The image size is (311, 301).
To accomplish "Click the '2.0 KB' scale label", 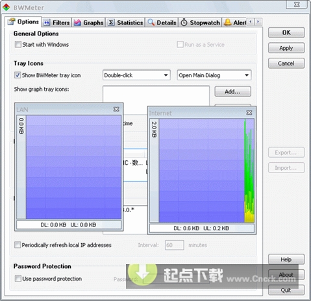I will coord(154,130).
